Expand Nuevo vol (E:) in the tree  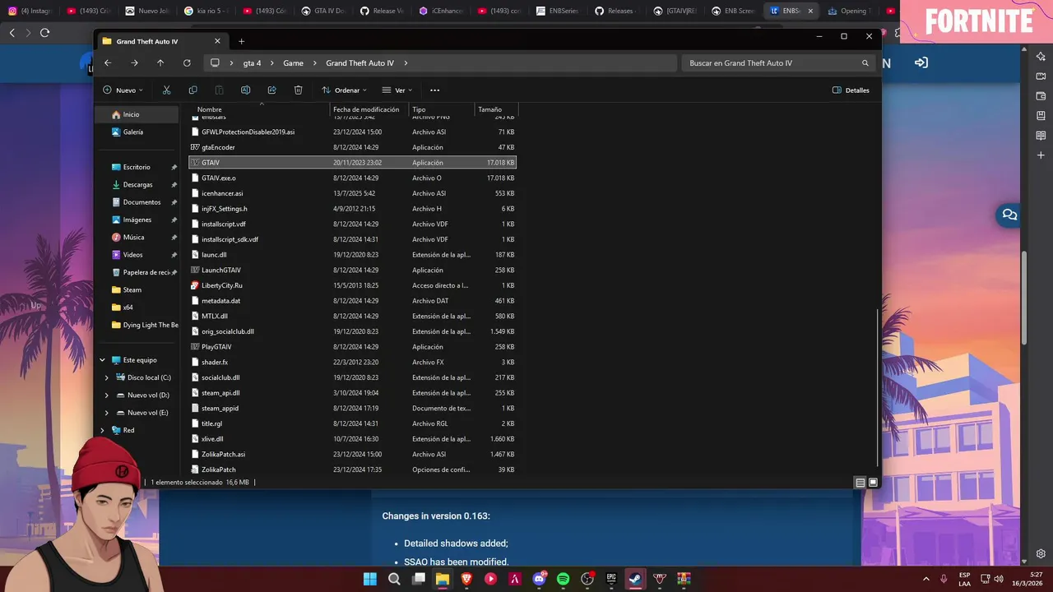[x=106, y=413]
